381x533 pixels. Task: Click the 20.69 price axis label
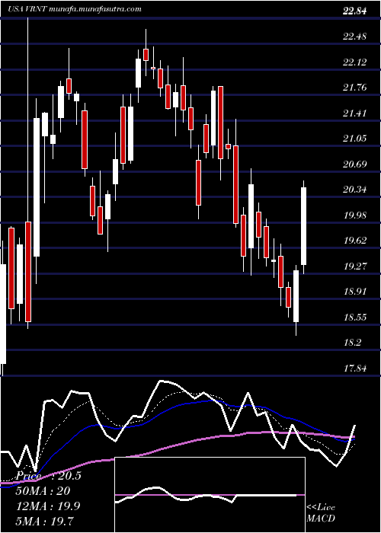[355, 164]
